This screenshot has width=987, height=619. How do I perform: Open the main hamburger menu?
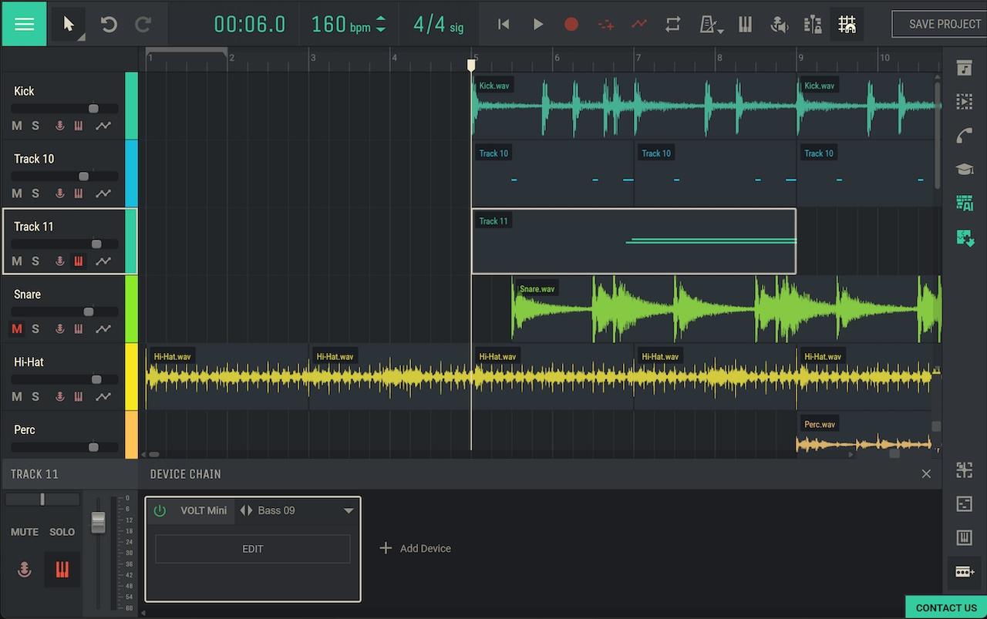tap(24, 24)
